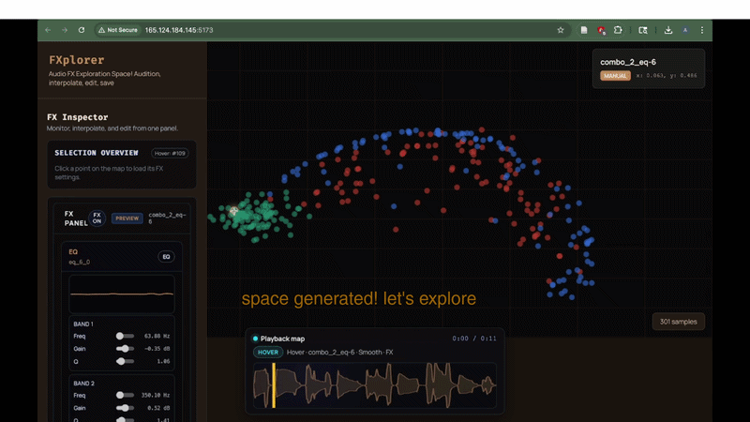The width and height of the screenshot is (750, 422).
Task: Adjust the Band 1 Q slider
Action: click(125, 361)
